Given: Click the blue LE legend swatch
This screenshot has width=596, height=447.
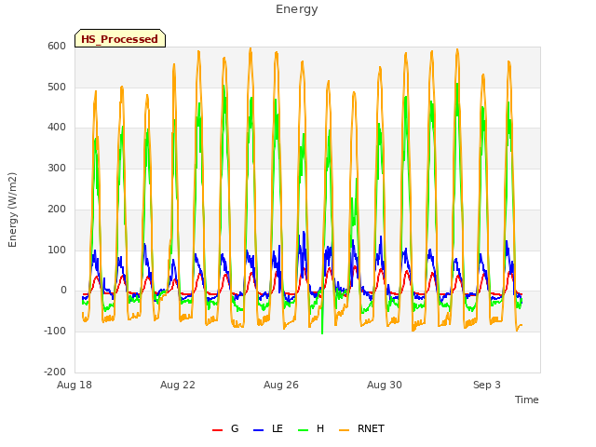Looking at the screenshot, I should click(258, 430).
